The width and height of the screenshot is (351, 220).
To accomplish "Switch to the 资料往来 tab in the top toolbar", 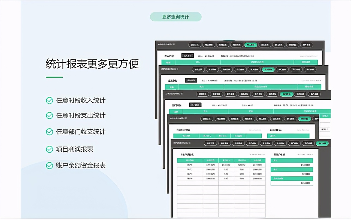I will coord(195,44).
